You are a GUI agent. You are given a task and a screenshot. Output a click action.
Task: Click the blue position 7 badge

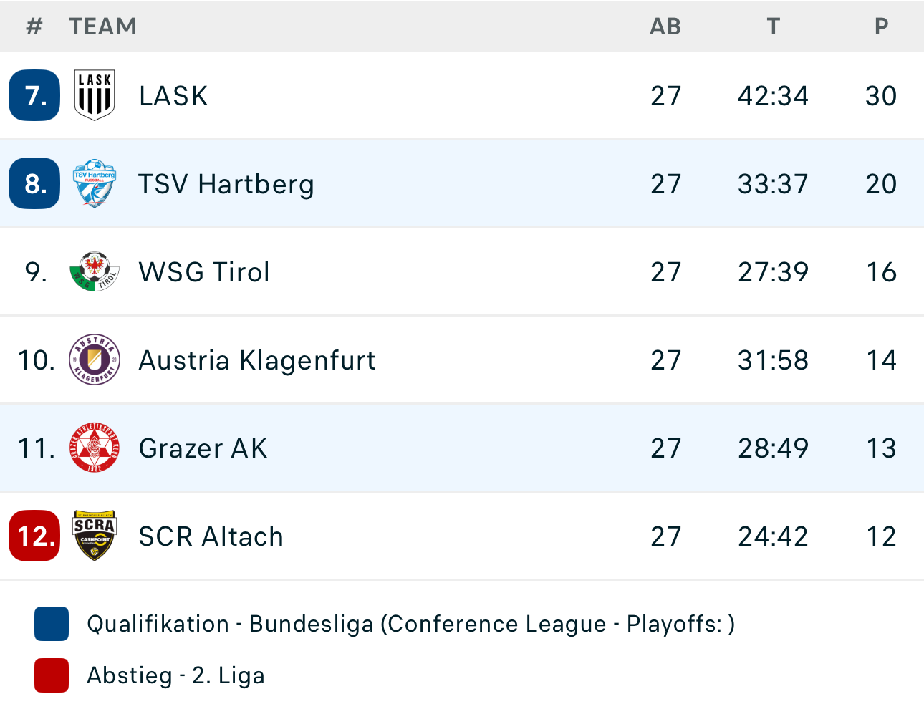coord(34,95)
